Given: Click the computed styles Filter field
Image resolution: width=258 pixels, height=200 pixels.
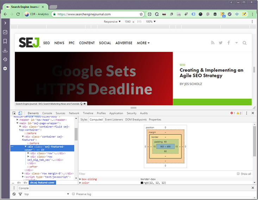Looking at the screenshot, I should (x=156, y=174).
